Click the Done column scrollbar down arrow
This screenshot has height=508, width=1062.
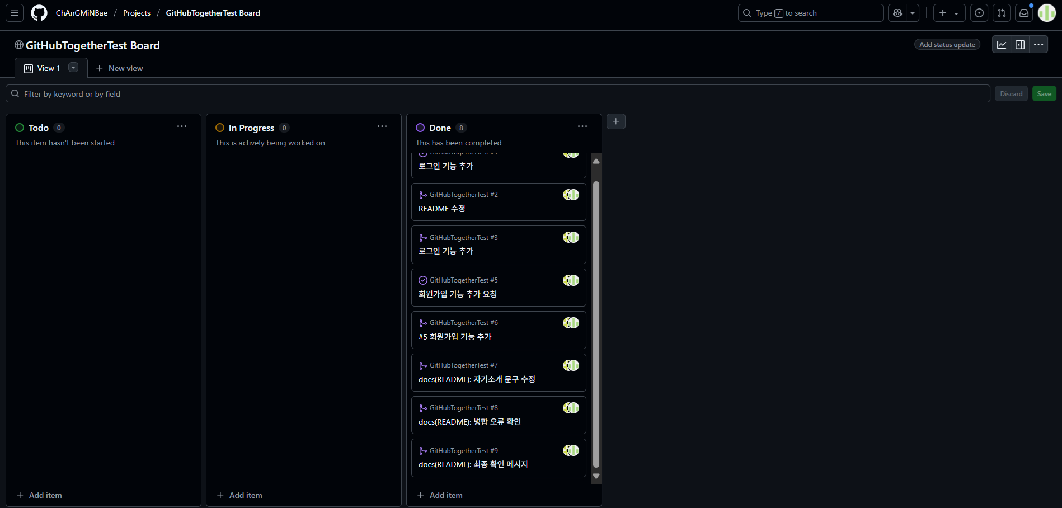click(x=596, y=476)
